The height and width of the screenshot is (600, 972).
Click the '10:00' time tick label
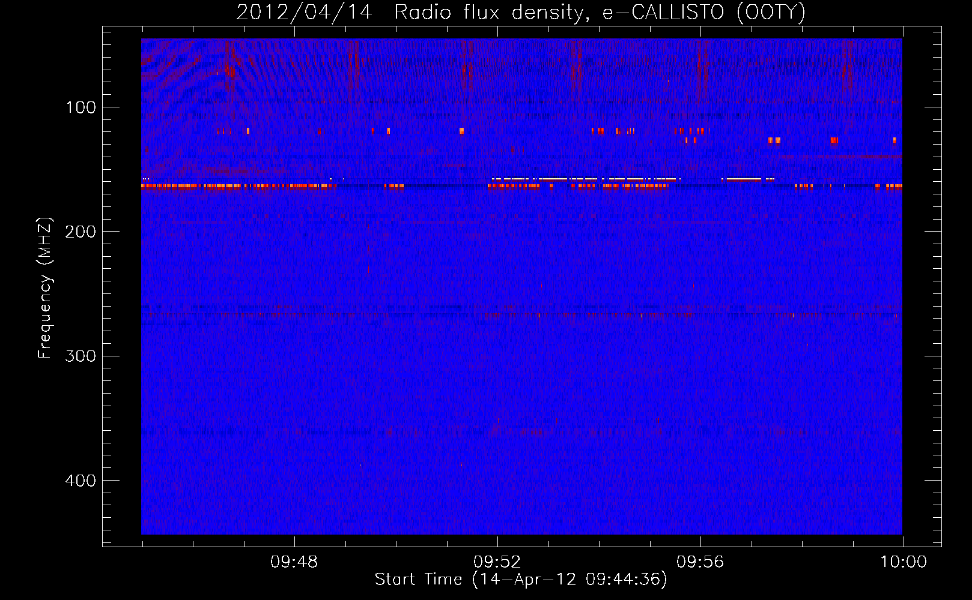click(904, 562)
